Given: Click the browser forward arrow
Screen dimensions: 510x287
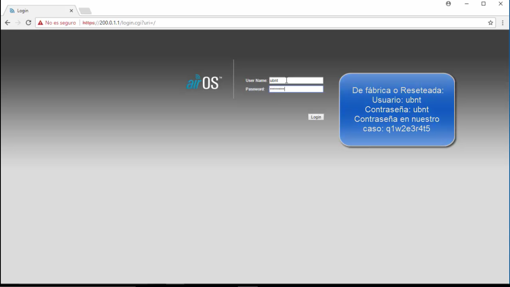Looking at the screenshot, I should pos(18,23).
